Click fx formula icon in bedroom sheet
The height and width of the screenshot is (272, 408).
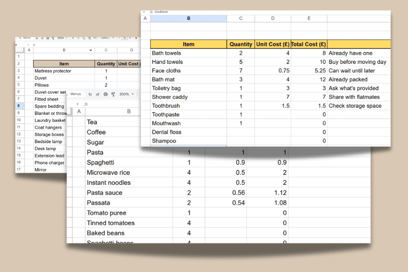[x=34, y=45]
